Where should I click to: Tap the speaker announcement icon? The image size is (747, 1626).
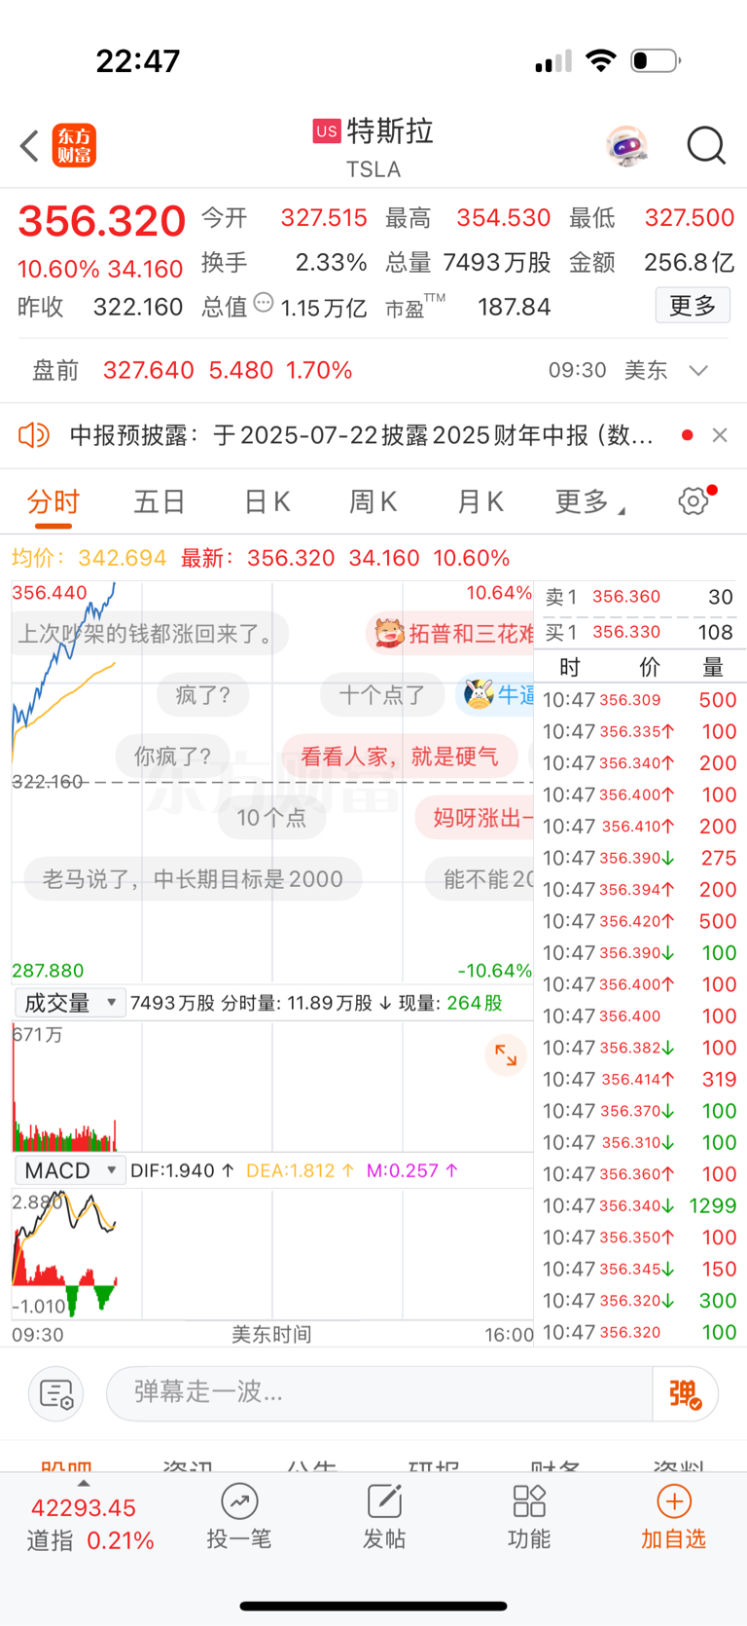coord(34,434)
